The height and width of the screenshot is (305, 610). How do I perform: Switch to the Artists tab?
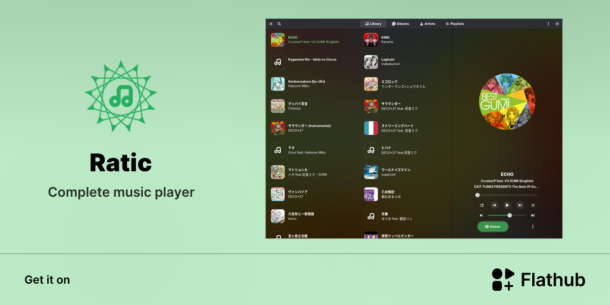click(428, 24)
